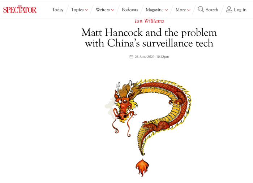Screen dimensions: 253x183
Task: Open the Topics menu label
Action: click(x=77, y=10)
